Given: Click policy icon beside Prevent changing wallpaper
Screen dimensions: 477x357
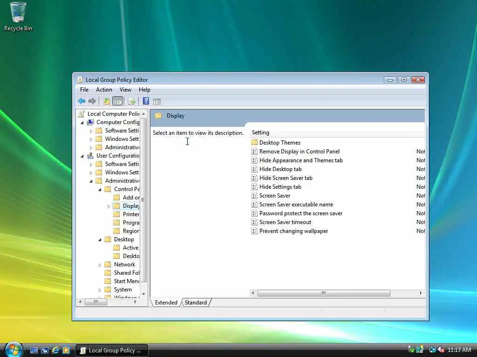Looking at the screenshot, I should (x=255, y=231).
